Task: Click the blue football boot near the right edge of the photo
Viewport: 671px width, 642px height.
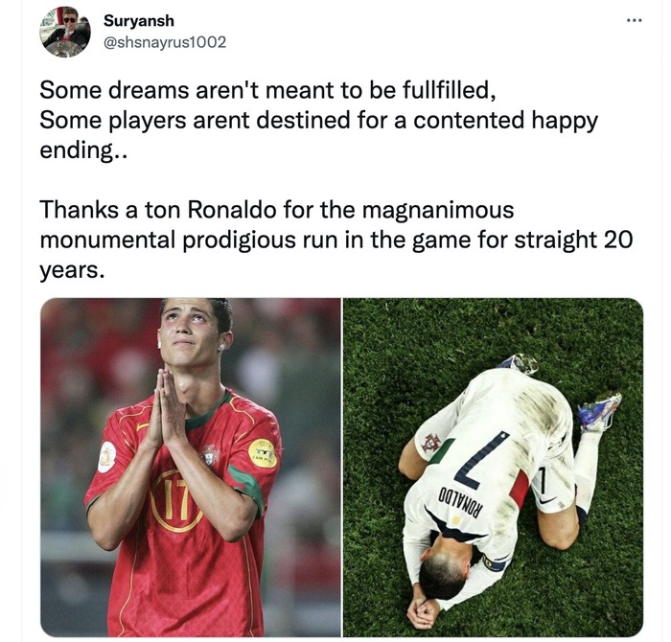Action: pos(599,411)
